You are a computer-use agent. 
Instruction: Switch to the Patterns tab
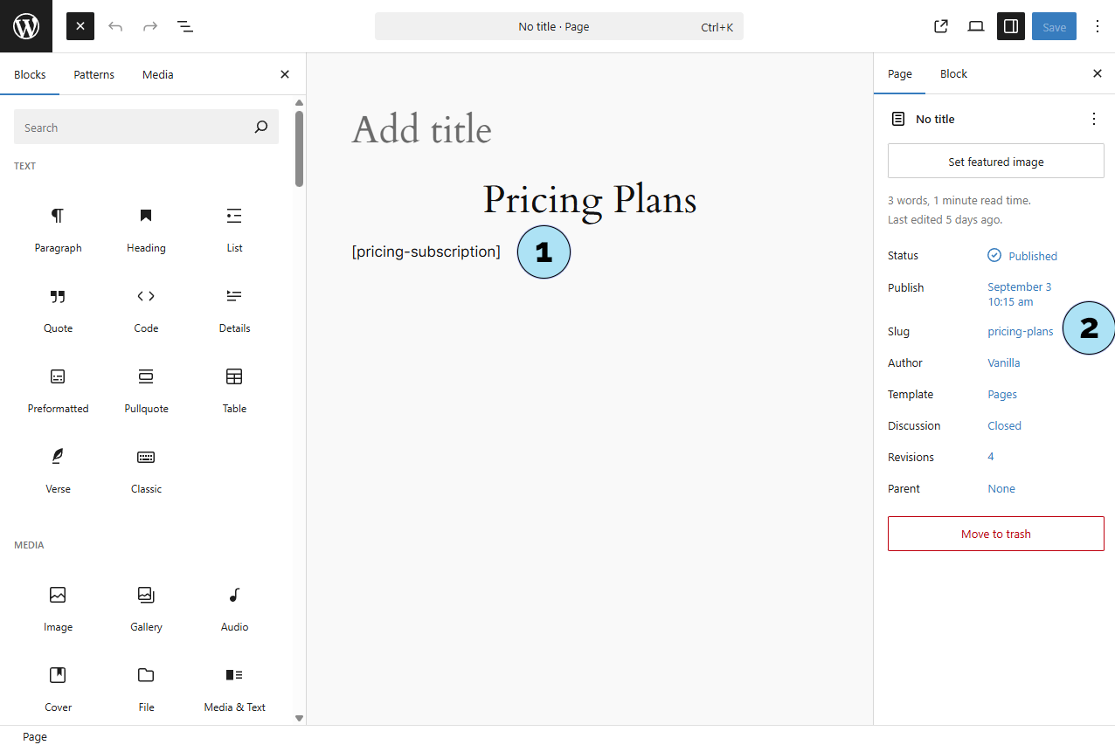pyautogui.click(x=93, y=74)
